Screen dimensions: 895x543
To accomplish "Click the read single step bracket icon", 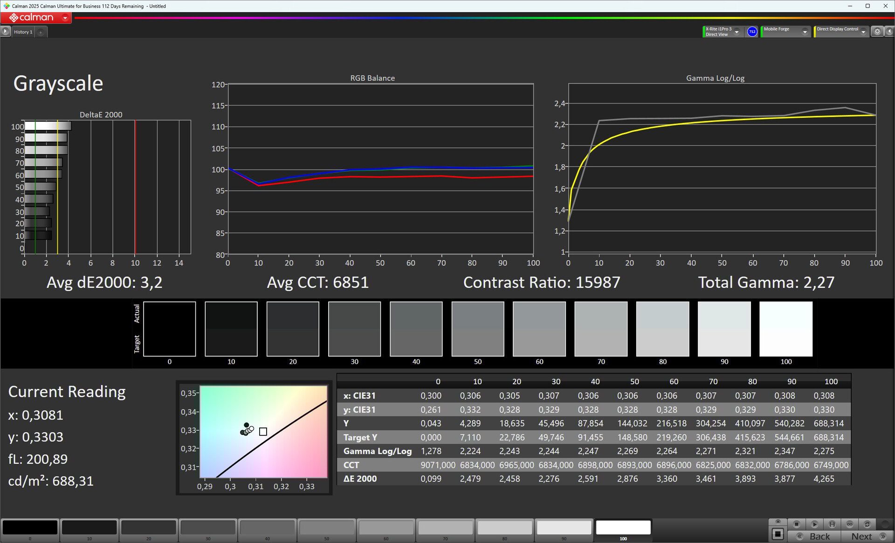I will 832,524.
